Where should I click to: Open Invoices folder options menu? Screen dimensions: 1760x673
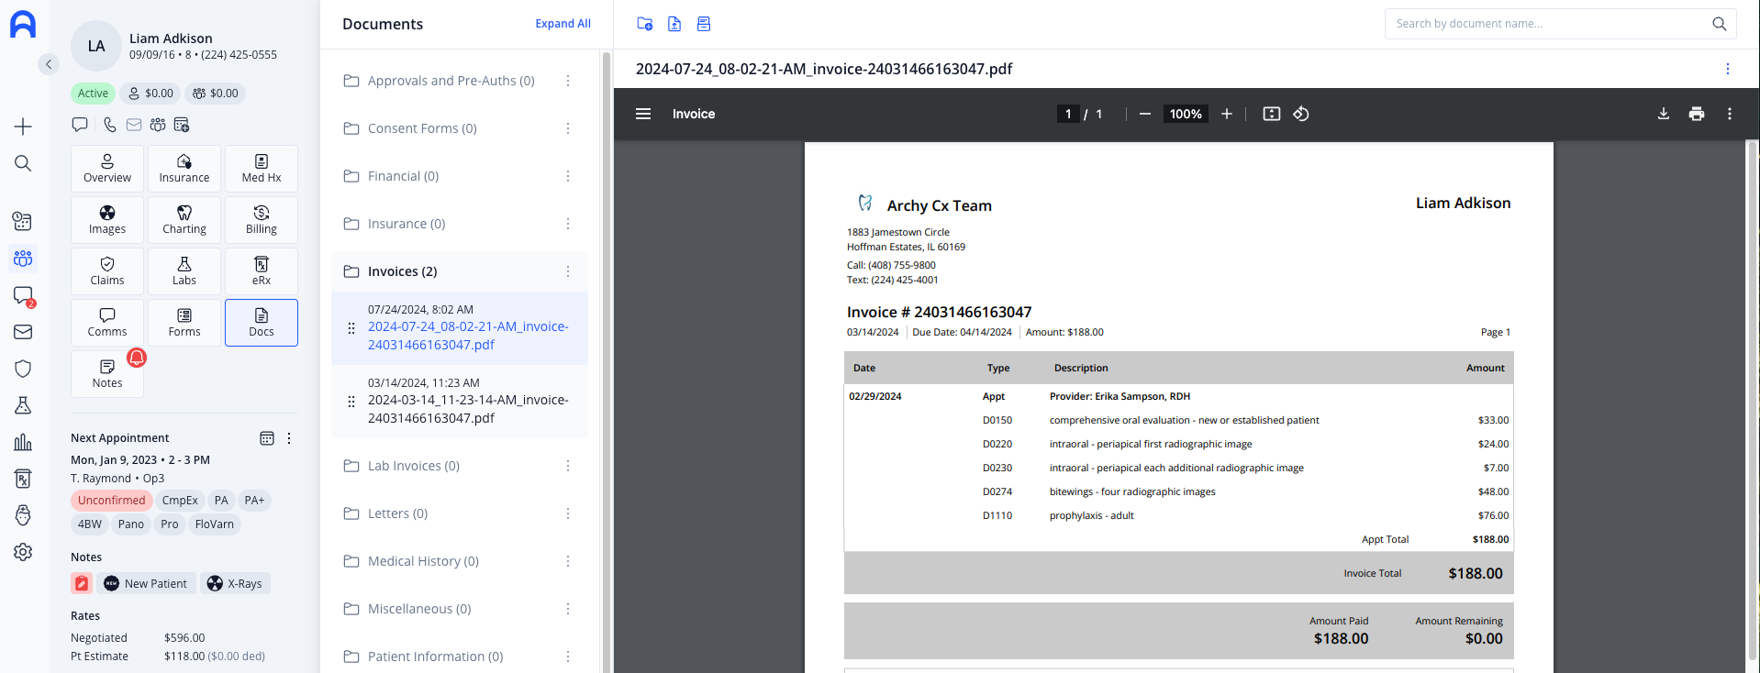coord(568,271)
